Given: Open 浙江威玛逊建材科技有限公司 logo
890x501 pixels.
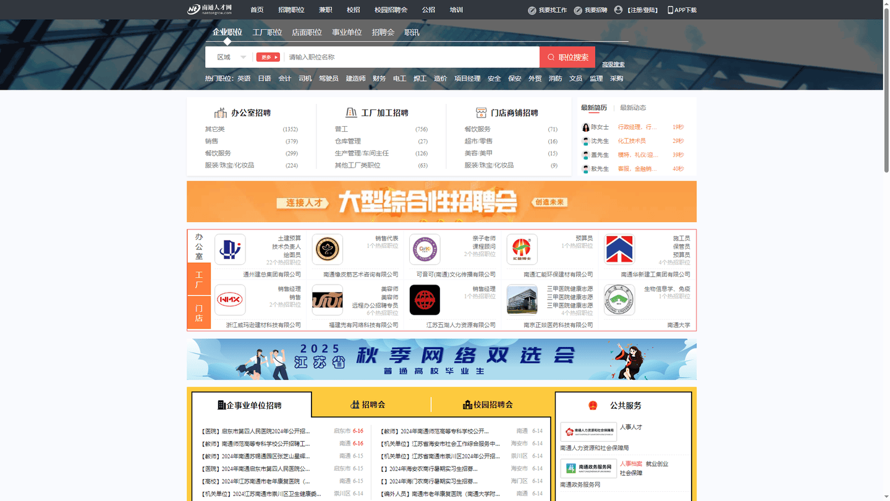Looking at the screenshot, I should 230,300.
